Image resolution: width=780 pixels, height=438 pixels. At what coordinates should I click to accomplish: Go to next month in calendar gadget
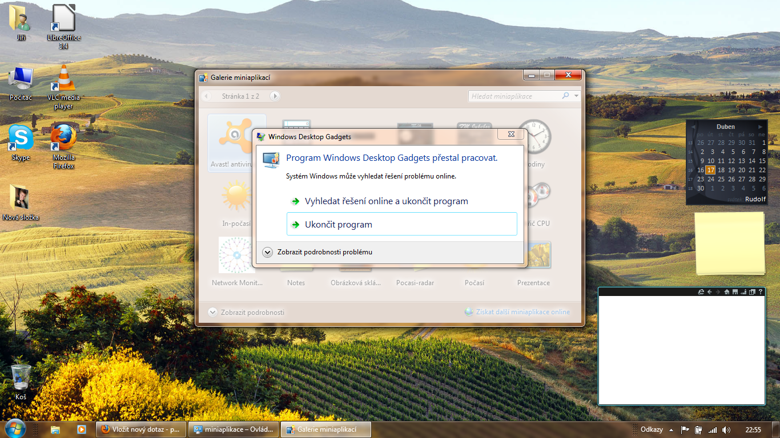761,127
